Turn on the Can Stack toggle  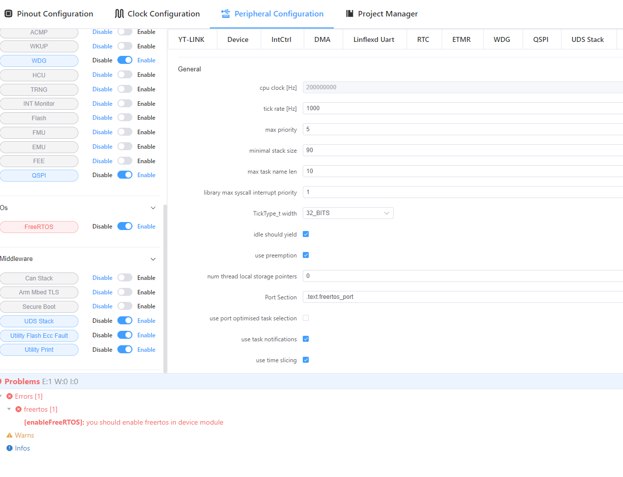125,278
